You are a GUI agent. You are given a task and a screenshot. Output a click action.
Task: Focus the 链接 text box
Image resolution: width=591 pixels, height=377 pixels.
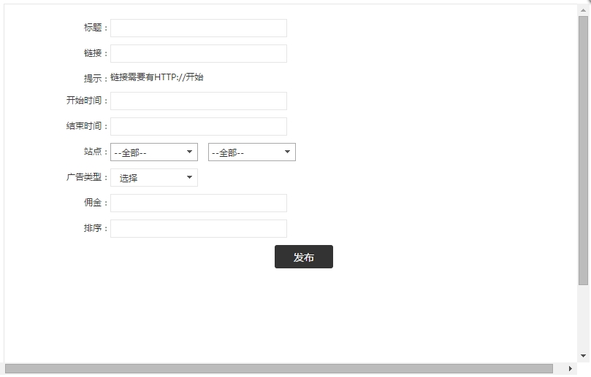coord(198,54)
